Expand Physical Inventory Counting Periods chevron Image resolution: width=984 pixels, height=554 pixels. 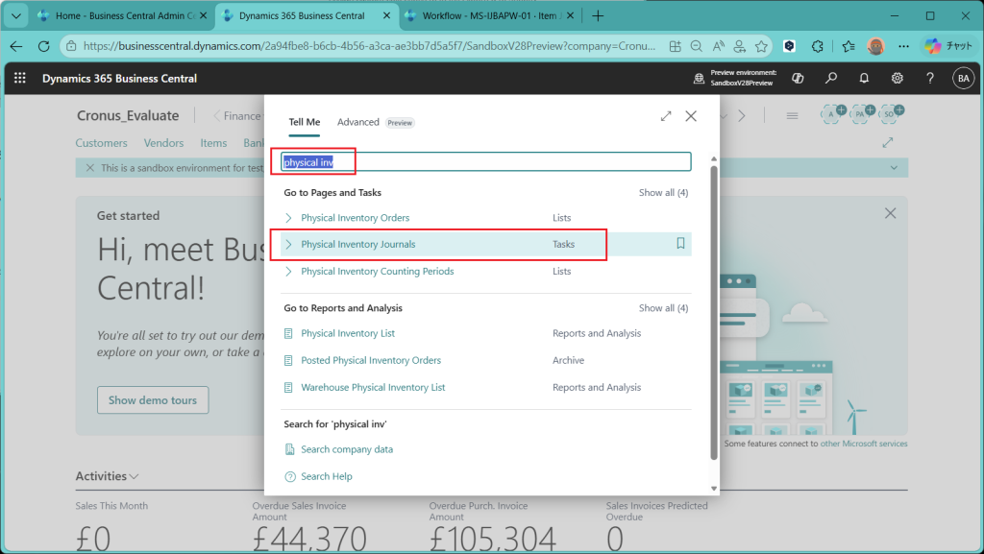288,272
